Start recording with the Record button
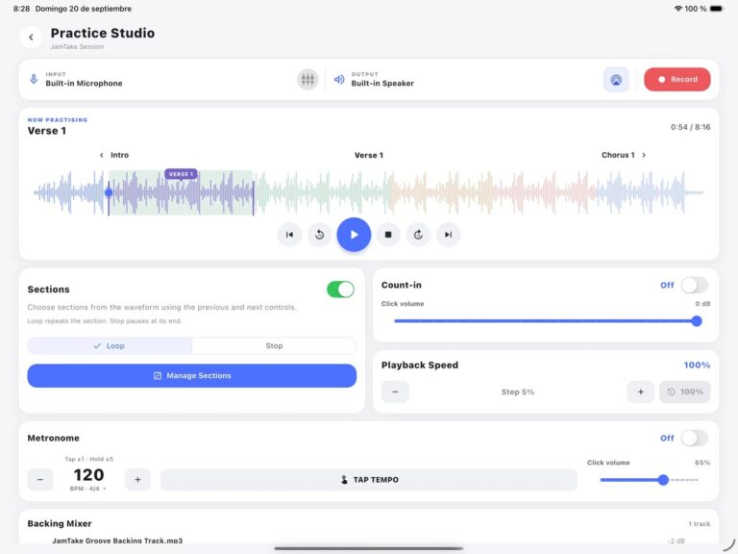Screen dimensions: 738x554 (676, 79)
